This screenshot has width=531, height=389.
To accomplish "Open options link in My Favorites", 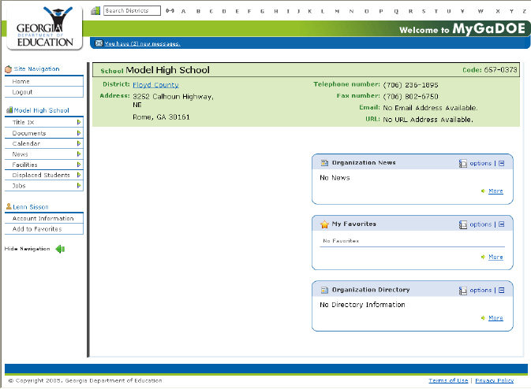I will tap(481, 224).
